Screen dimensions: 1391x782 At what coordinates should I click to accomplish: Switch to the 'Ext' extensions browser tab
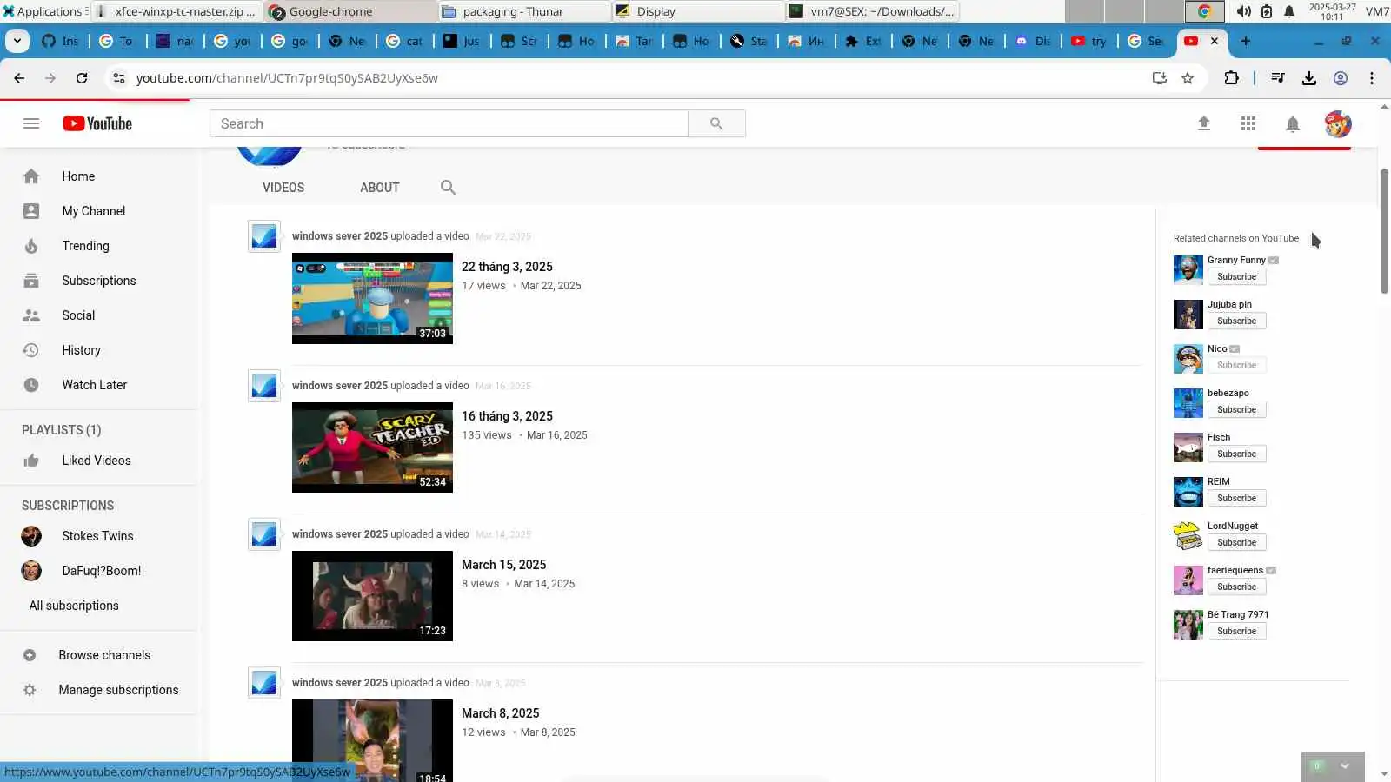863,41
